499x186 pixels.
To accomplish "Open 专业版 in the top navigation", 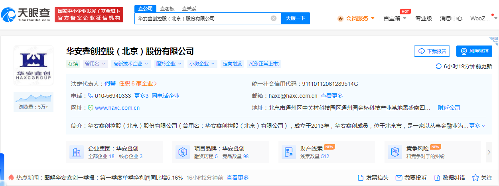I will tap(424, 18).
